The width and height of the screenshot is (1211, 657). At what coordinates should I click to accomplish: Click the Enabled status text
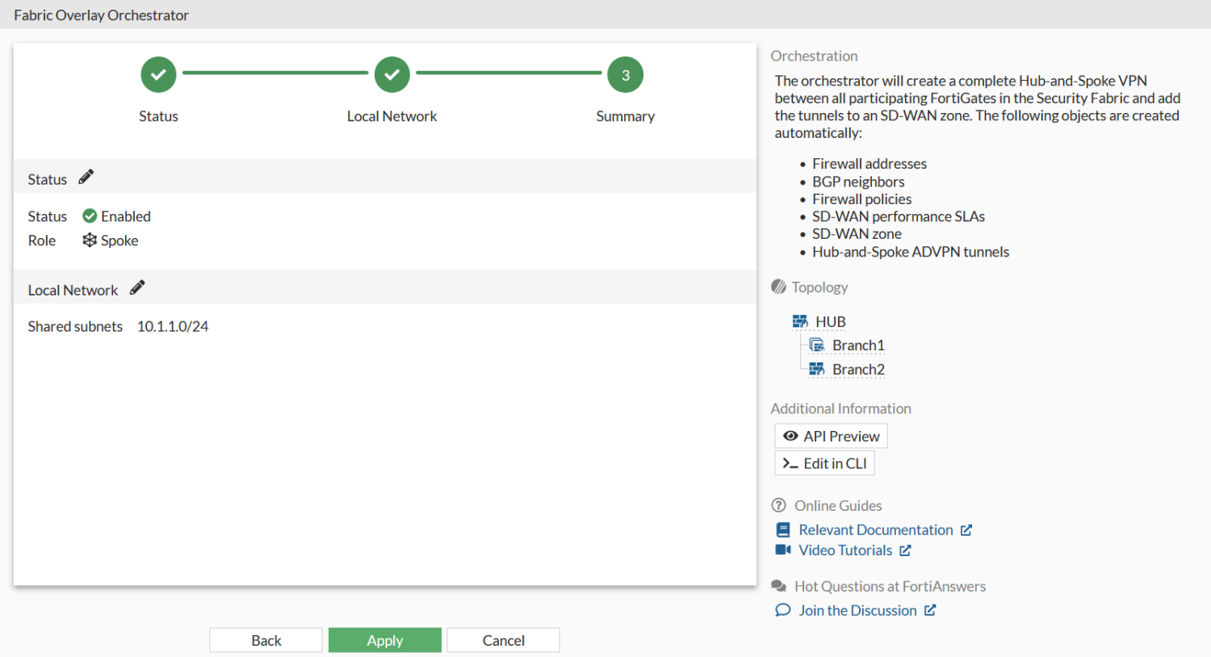tap(126, 216)
